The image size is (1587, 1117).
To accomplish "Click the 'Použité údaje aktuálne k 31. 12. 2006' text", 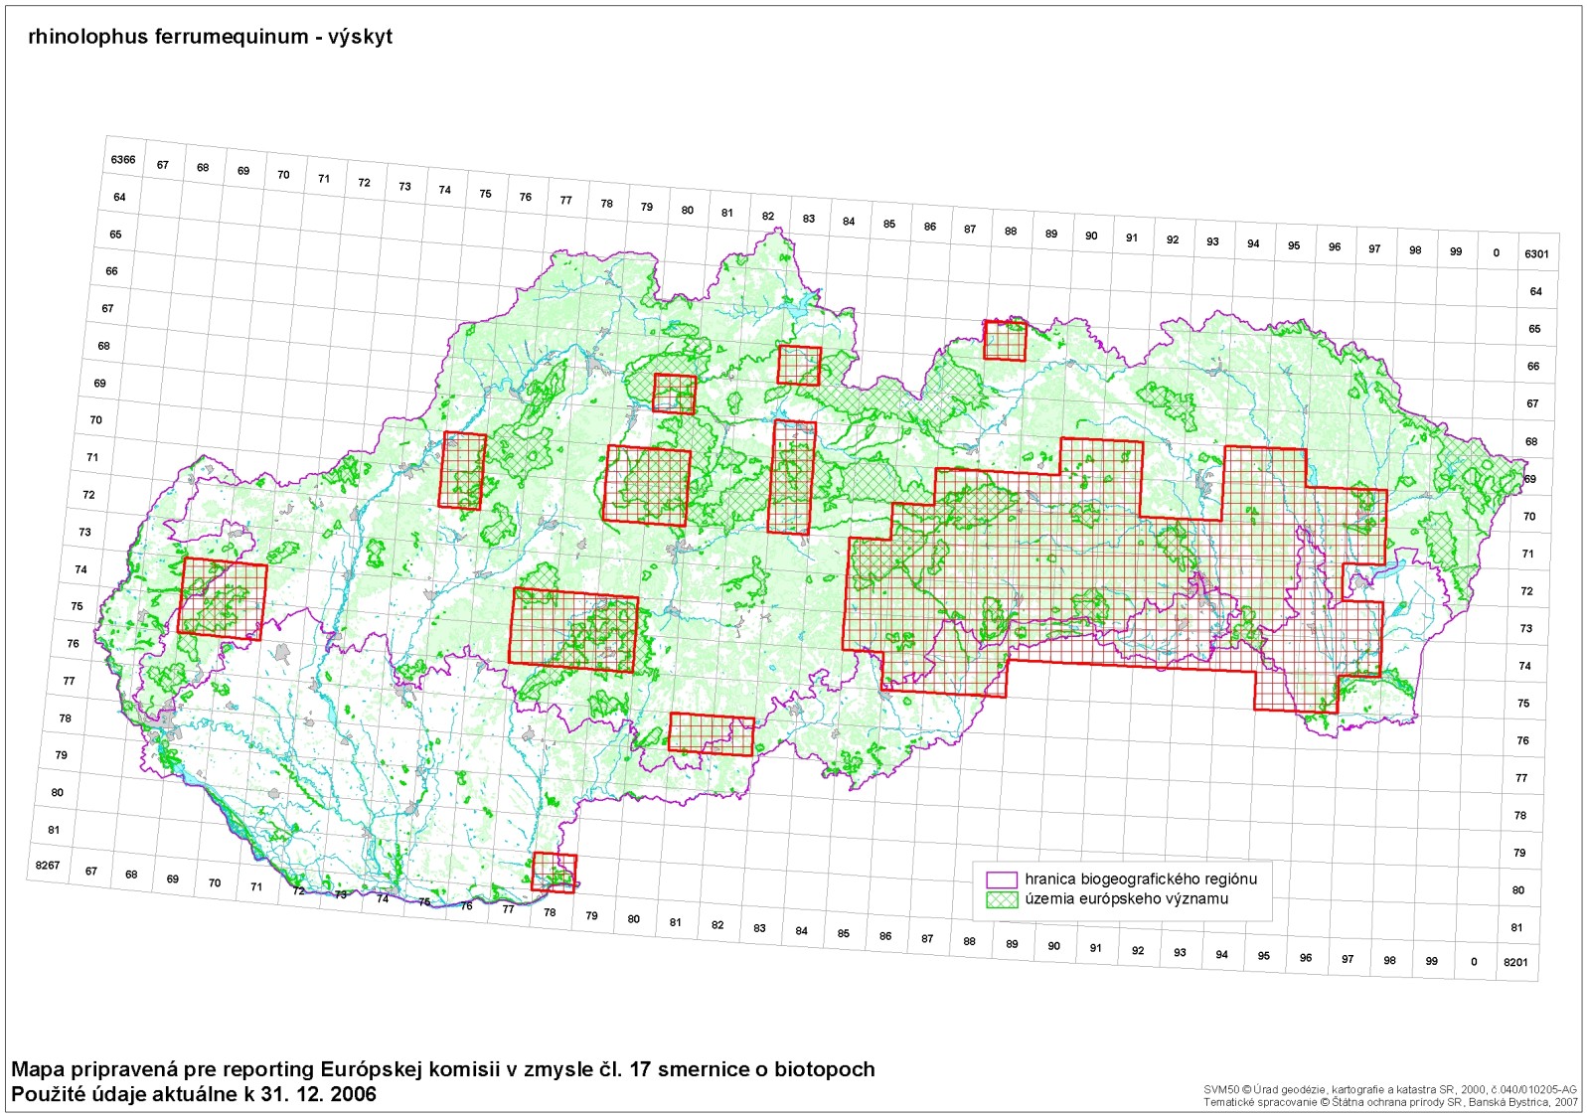I will point(194,1094).
